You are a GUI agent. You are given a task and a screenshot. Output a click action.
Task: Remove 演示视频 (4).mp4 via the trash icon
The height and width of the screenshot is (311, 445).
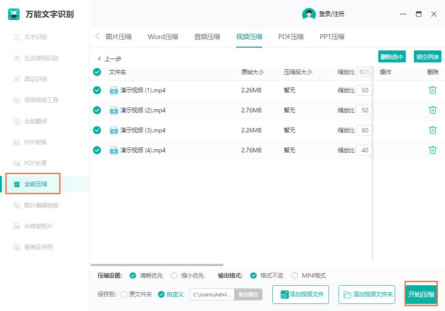tap(432, 150)
